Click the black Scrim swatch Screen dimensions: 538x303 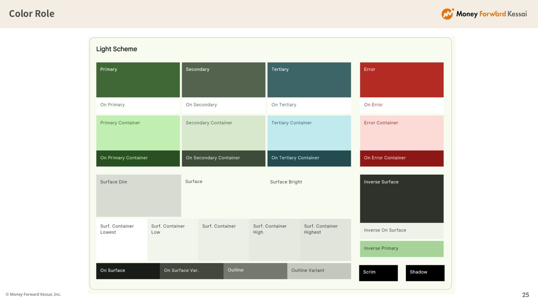tap(378, 273)
